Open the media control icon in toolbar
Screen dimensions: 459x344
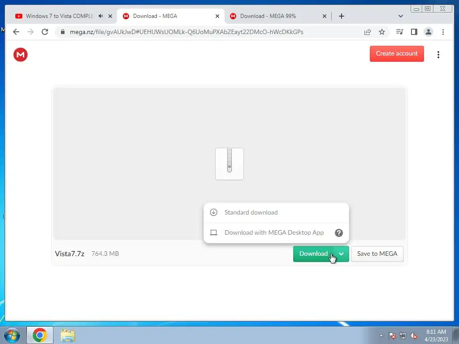point(399,32)
